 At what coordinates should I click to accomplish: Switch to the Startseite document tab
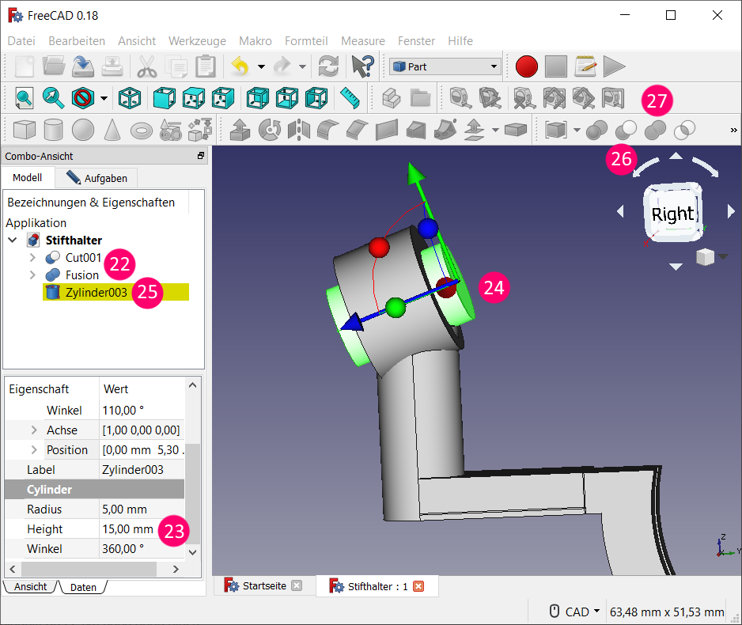click(x=263, y=586)
